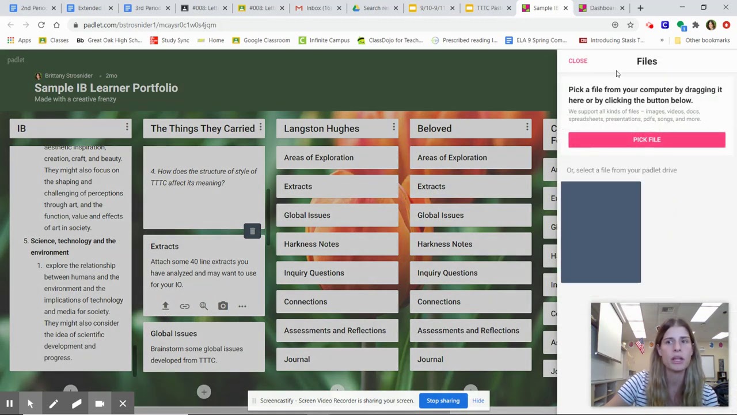Select the Screencastify pen tool
The width and height of the screenshot is (737, 415).
tap(54, 404)
